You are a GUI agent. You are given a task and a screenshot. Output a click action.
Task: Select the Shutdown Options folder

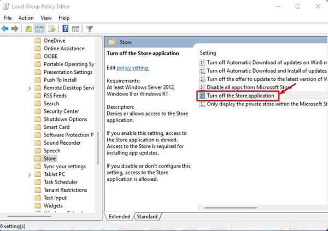(65, 119)
